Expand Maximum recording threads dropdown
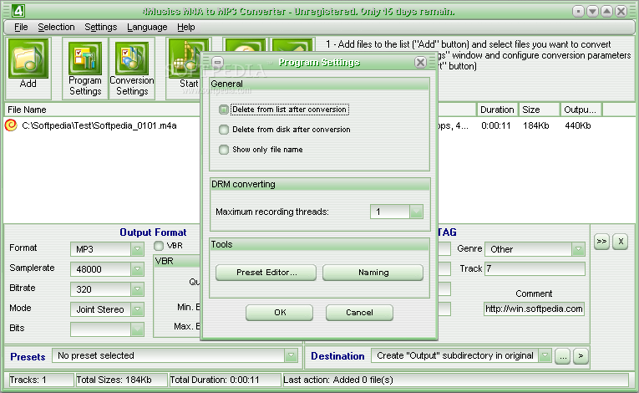639x393 pixels. [416, 212]
